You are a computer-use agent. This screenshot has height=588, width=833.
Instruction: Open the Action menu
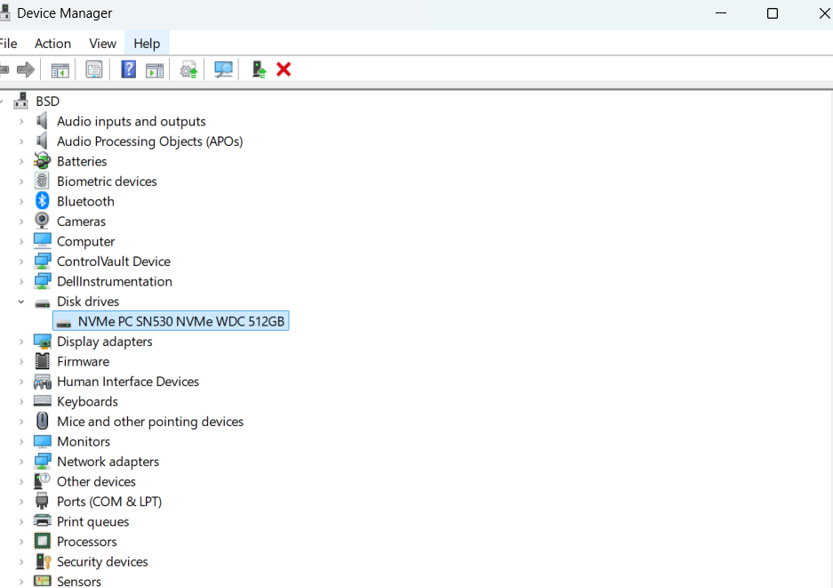(x=52, y=44)
